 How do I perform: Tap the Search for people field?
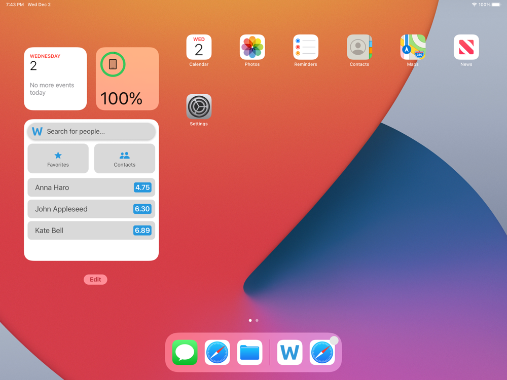pos(91,132)
